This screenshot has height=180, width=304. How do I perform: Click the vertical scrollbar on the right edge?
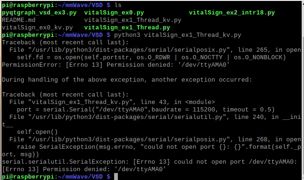tap(303, 90)
